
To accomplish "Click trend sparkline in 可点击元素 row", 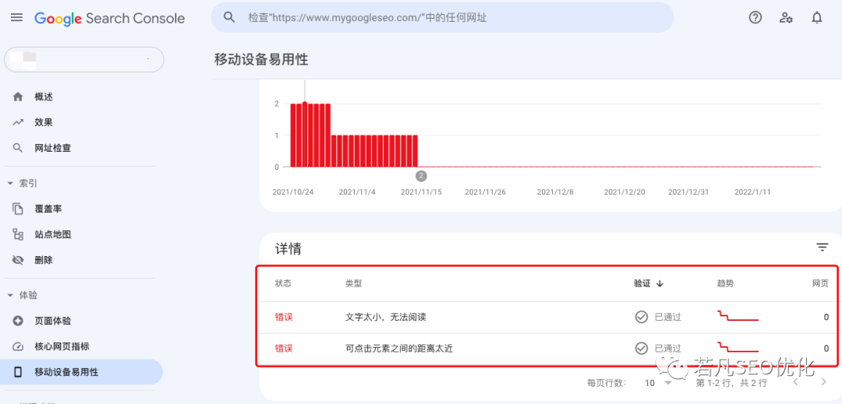I will tap(738, 346).
